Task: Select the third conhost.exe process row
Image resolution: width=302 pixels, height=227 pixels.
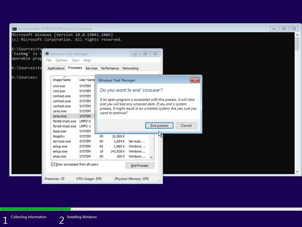Action: pos(73,106)
